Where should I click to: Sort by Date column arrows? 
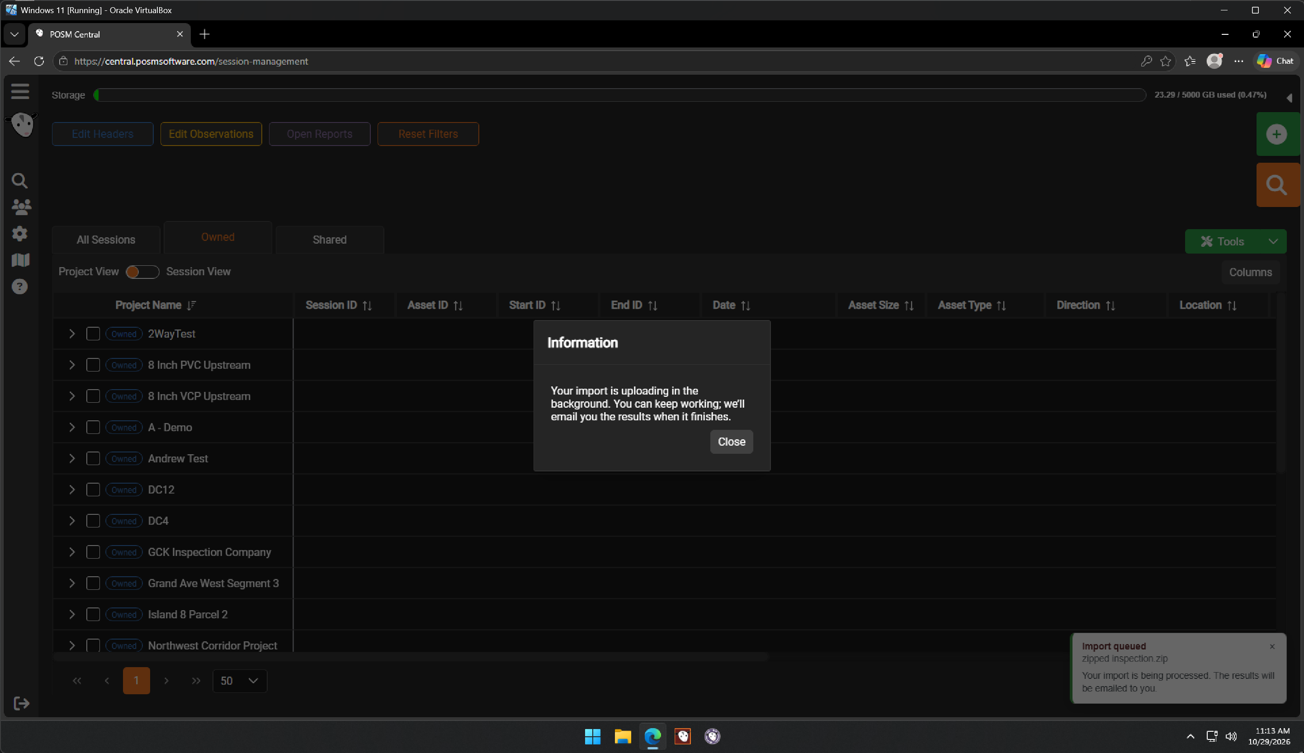[x=745, y=306]
